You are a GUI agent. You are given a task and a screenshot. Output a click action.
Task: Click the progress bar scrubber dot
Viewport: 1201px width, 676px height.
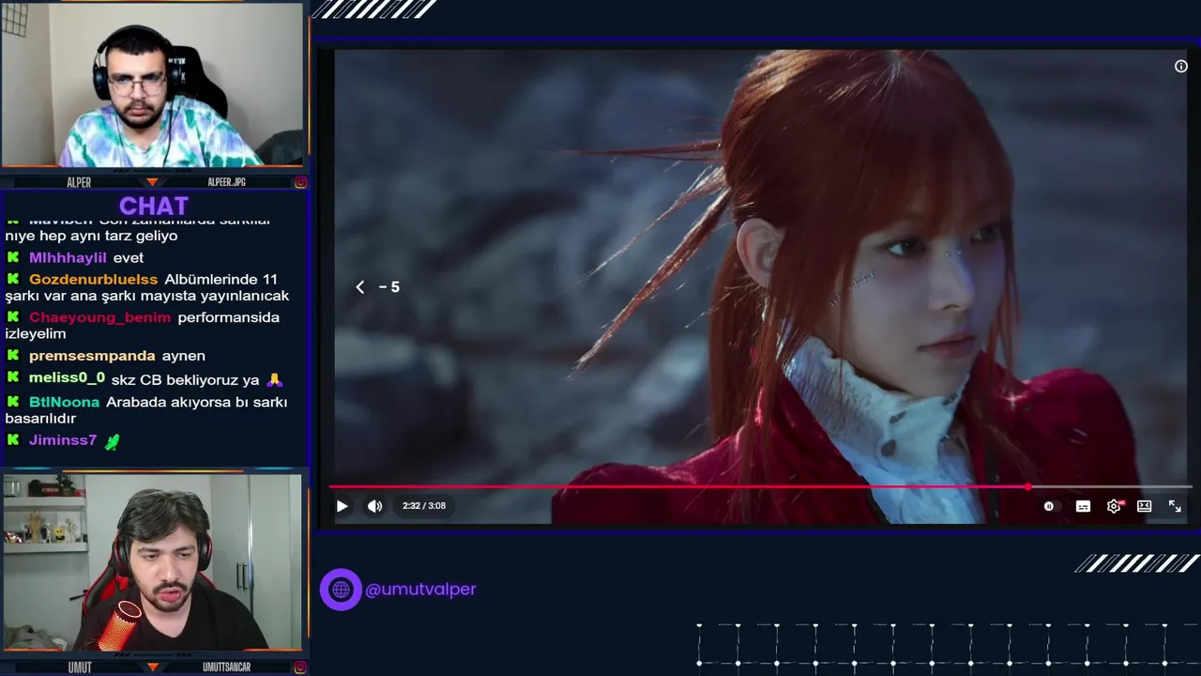[x=1028, y=487]
